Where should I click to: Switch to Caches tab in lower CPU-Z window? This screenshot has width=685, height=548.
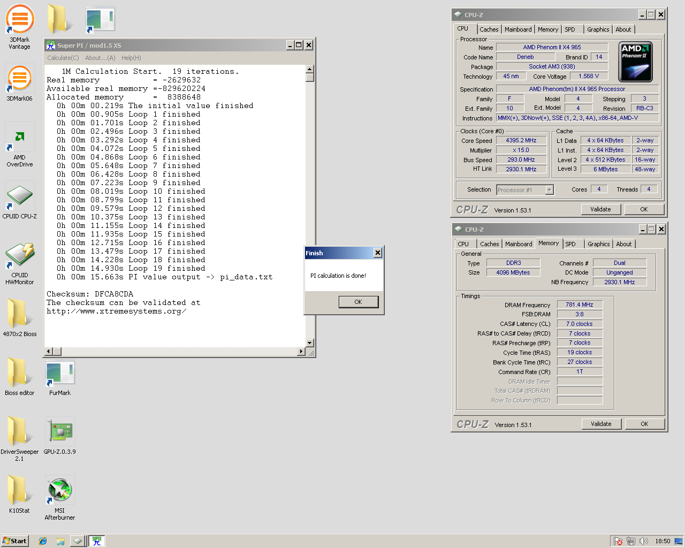tap(489, 244)
